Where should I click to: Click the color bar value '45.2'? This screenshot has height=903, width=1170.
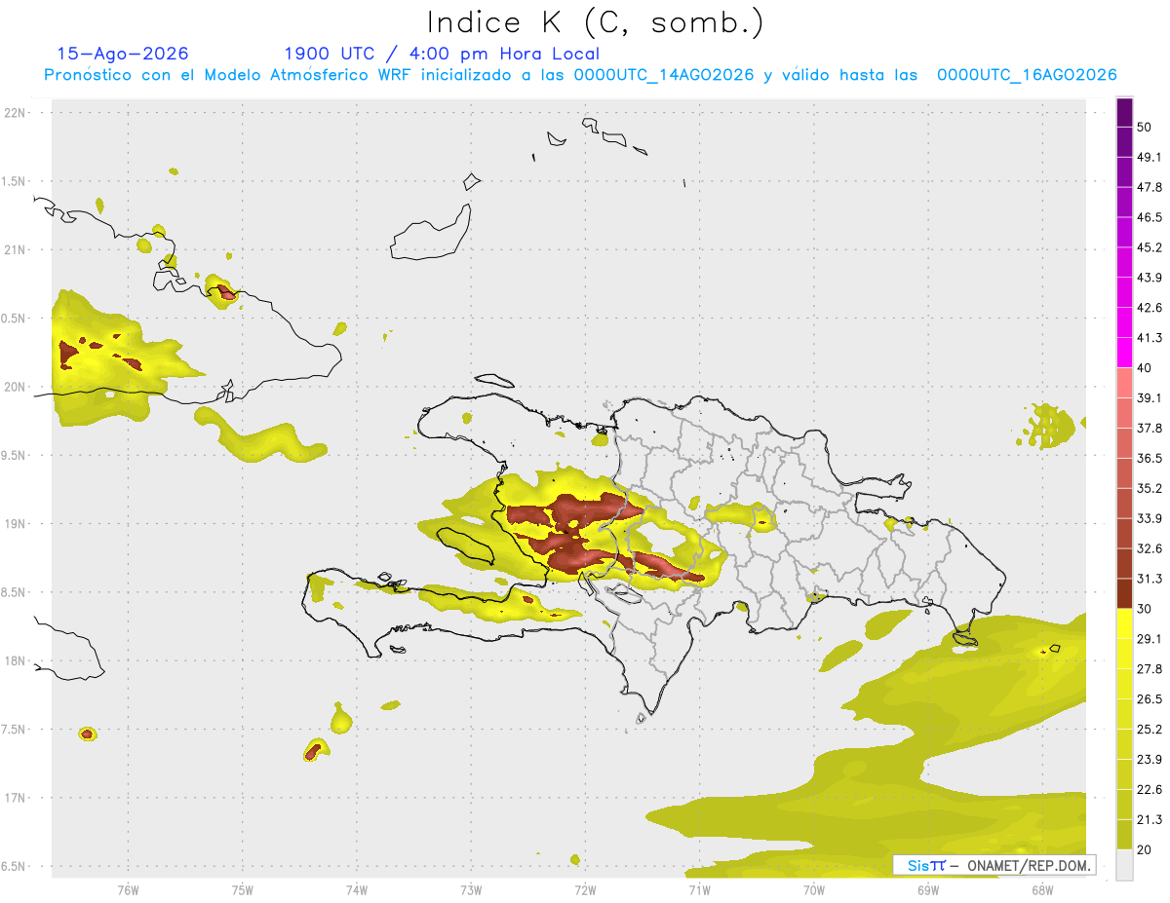pyautogui.click(x=1149, y=247)
